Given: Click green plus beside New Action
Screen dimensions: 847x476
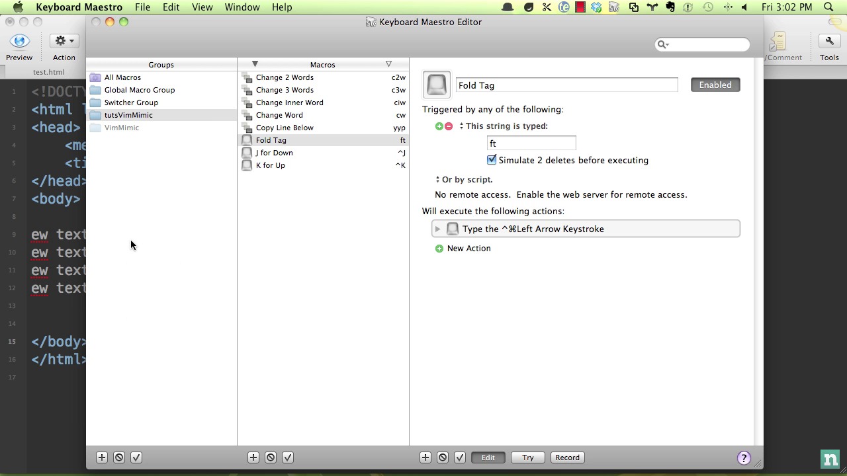Looking at the screenshot, I should click(x=439, y=249).
